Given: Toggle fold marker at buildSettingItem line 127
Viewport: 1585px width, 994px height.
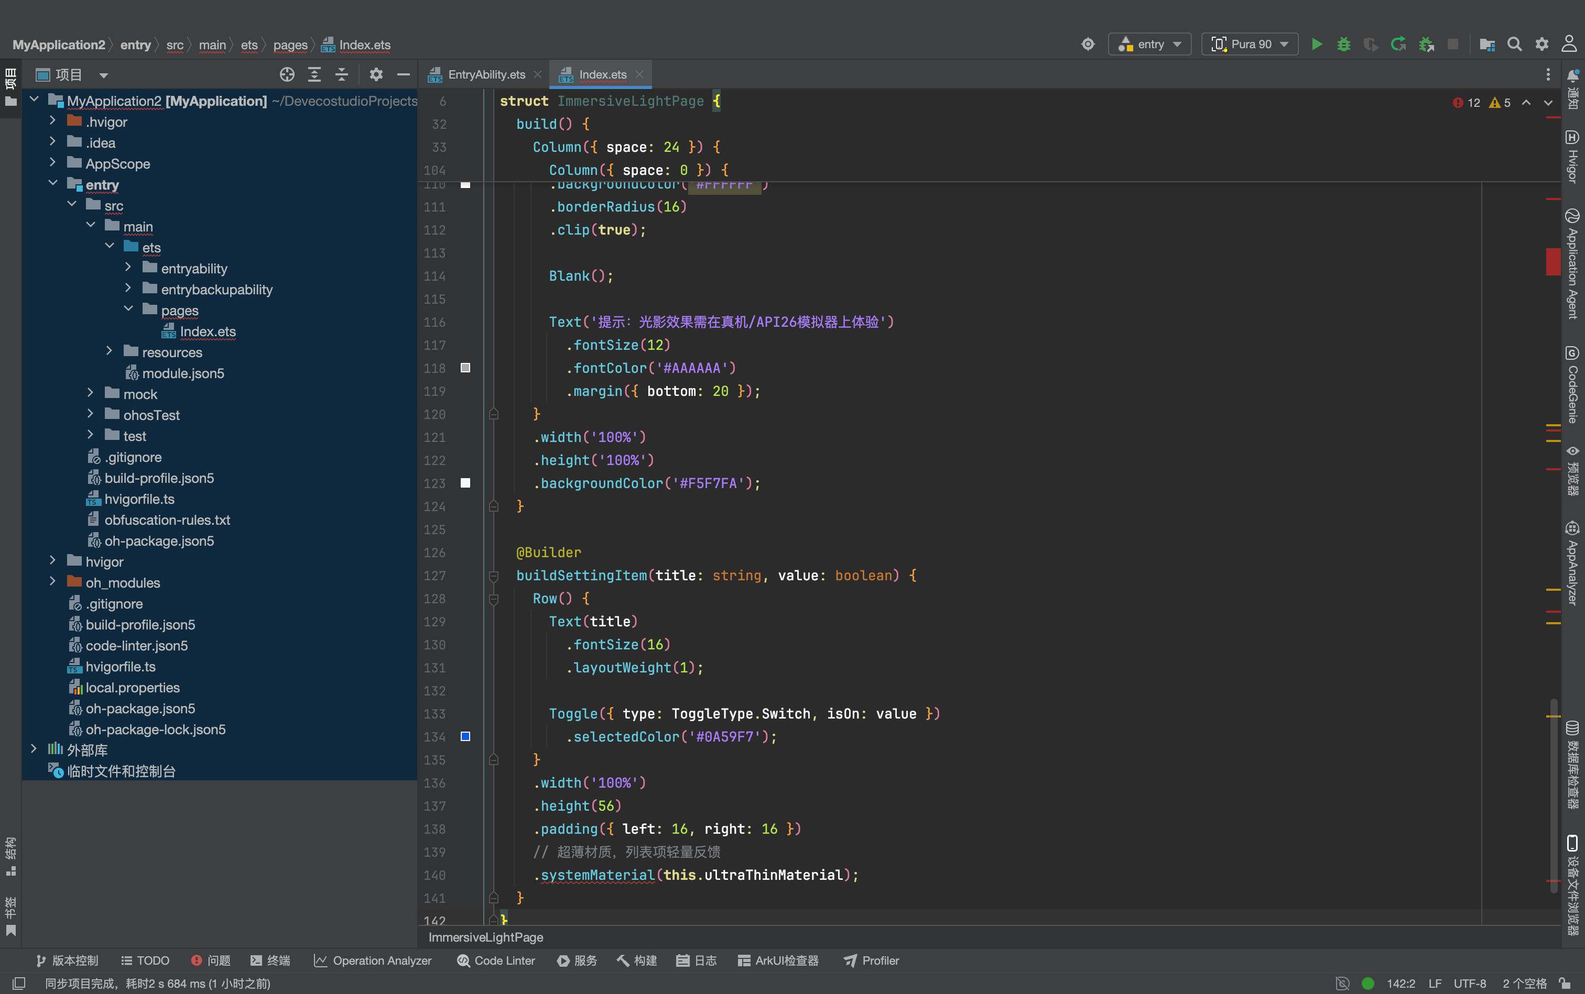Looking at the screenshot, I should (493, 576).
